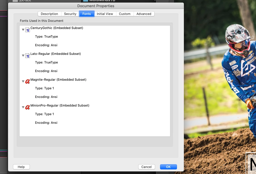Click 'Encoding: Ansi' under Lato-Regular
Image resolution: width=256 pixels, height=174 pixels.
point(46,71)
